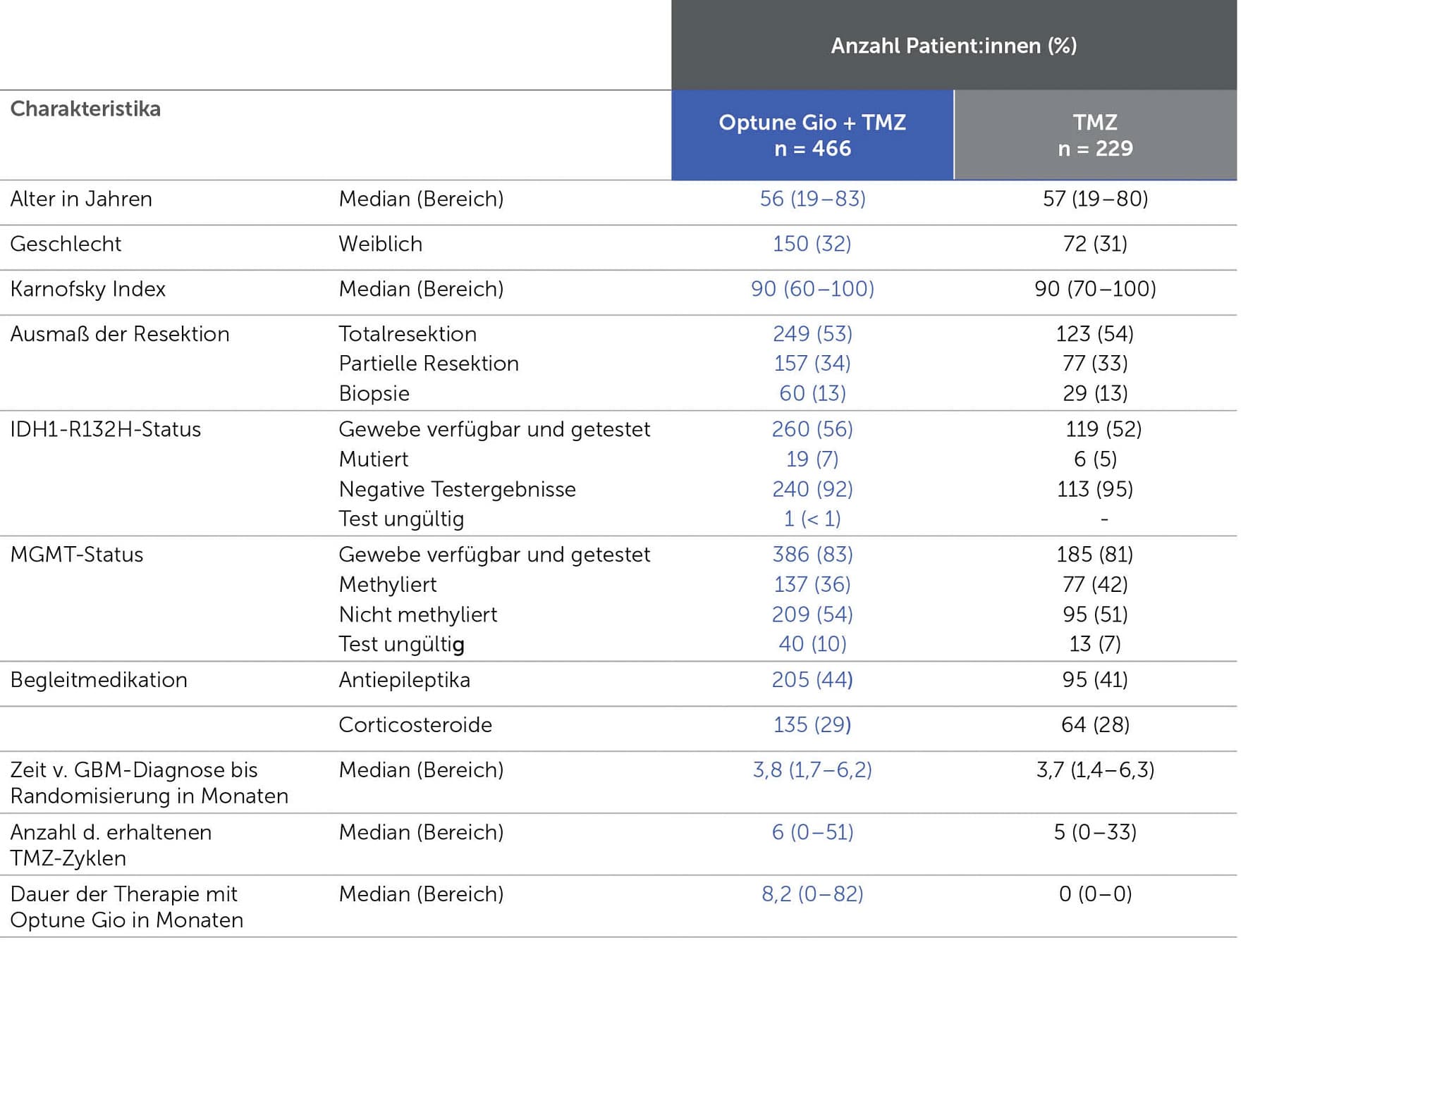Click 'Weiblich' in the Geschlecht row
This screenshot has height=1119, width=1444.
pyautogui.click(x=380, y=244)
